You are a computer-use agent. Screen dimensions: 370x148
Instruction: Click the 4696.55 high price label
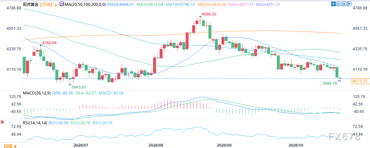pos(208,14)
